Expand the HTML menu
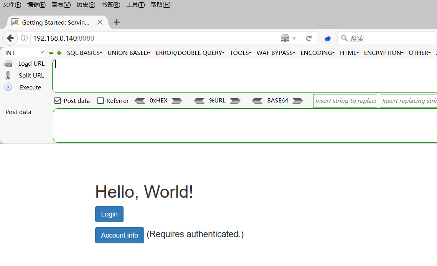The width and height of the screenshot is (437, 266). tap(349, 53)
